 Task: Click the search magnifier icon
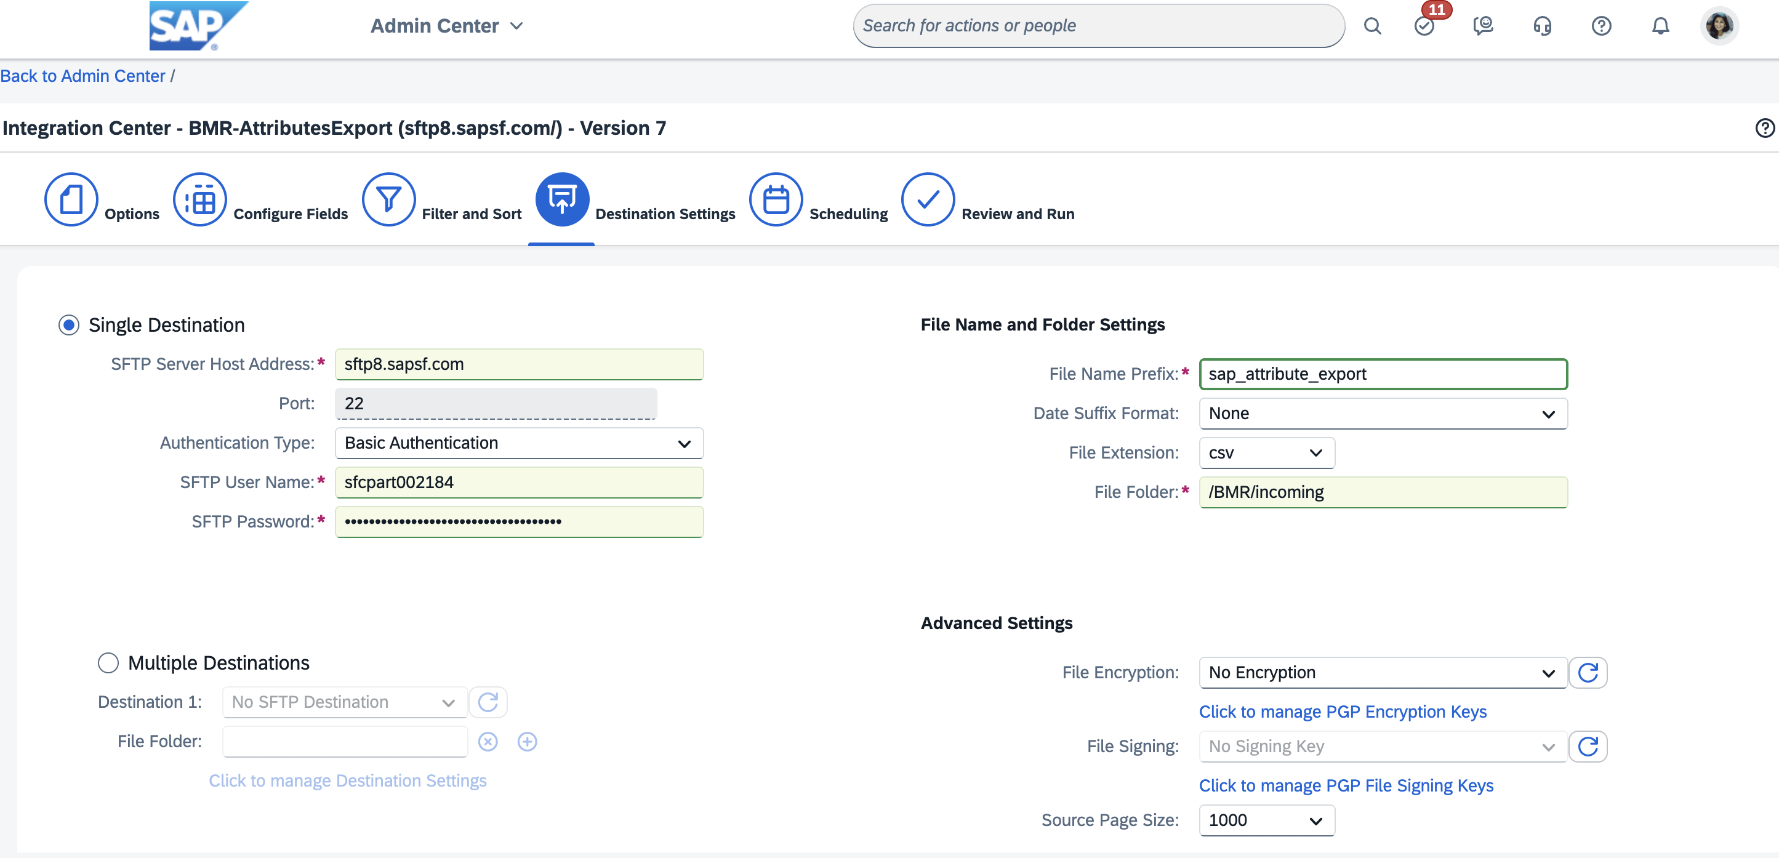point(1372,26)
